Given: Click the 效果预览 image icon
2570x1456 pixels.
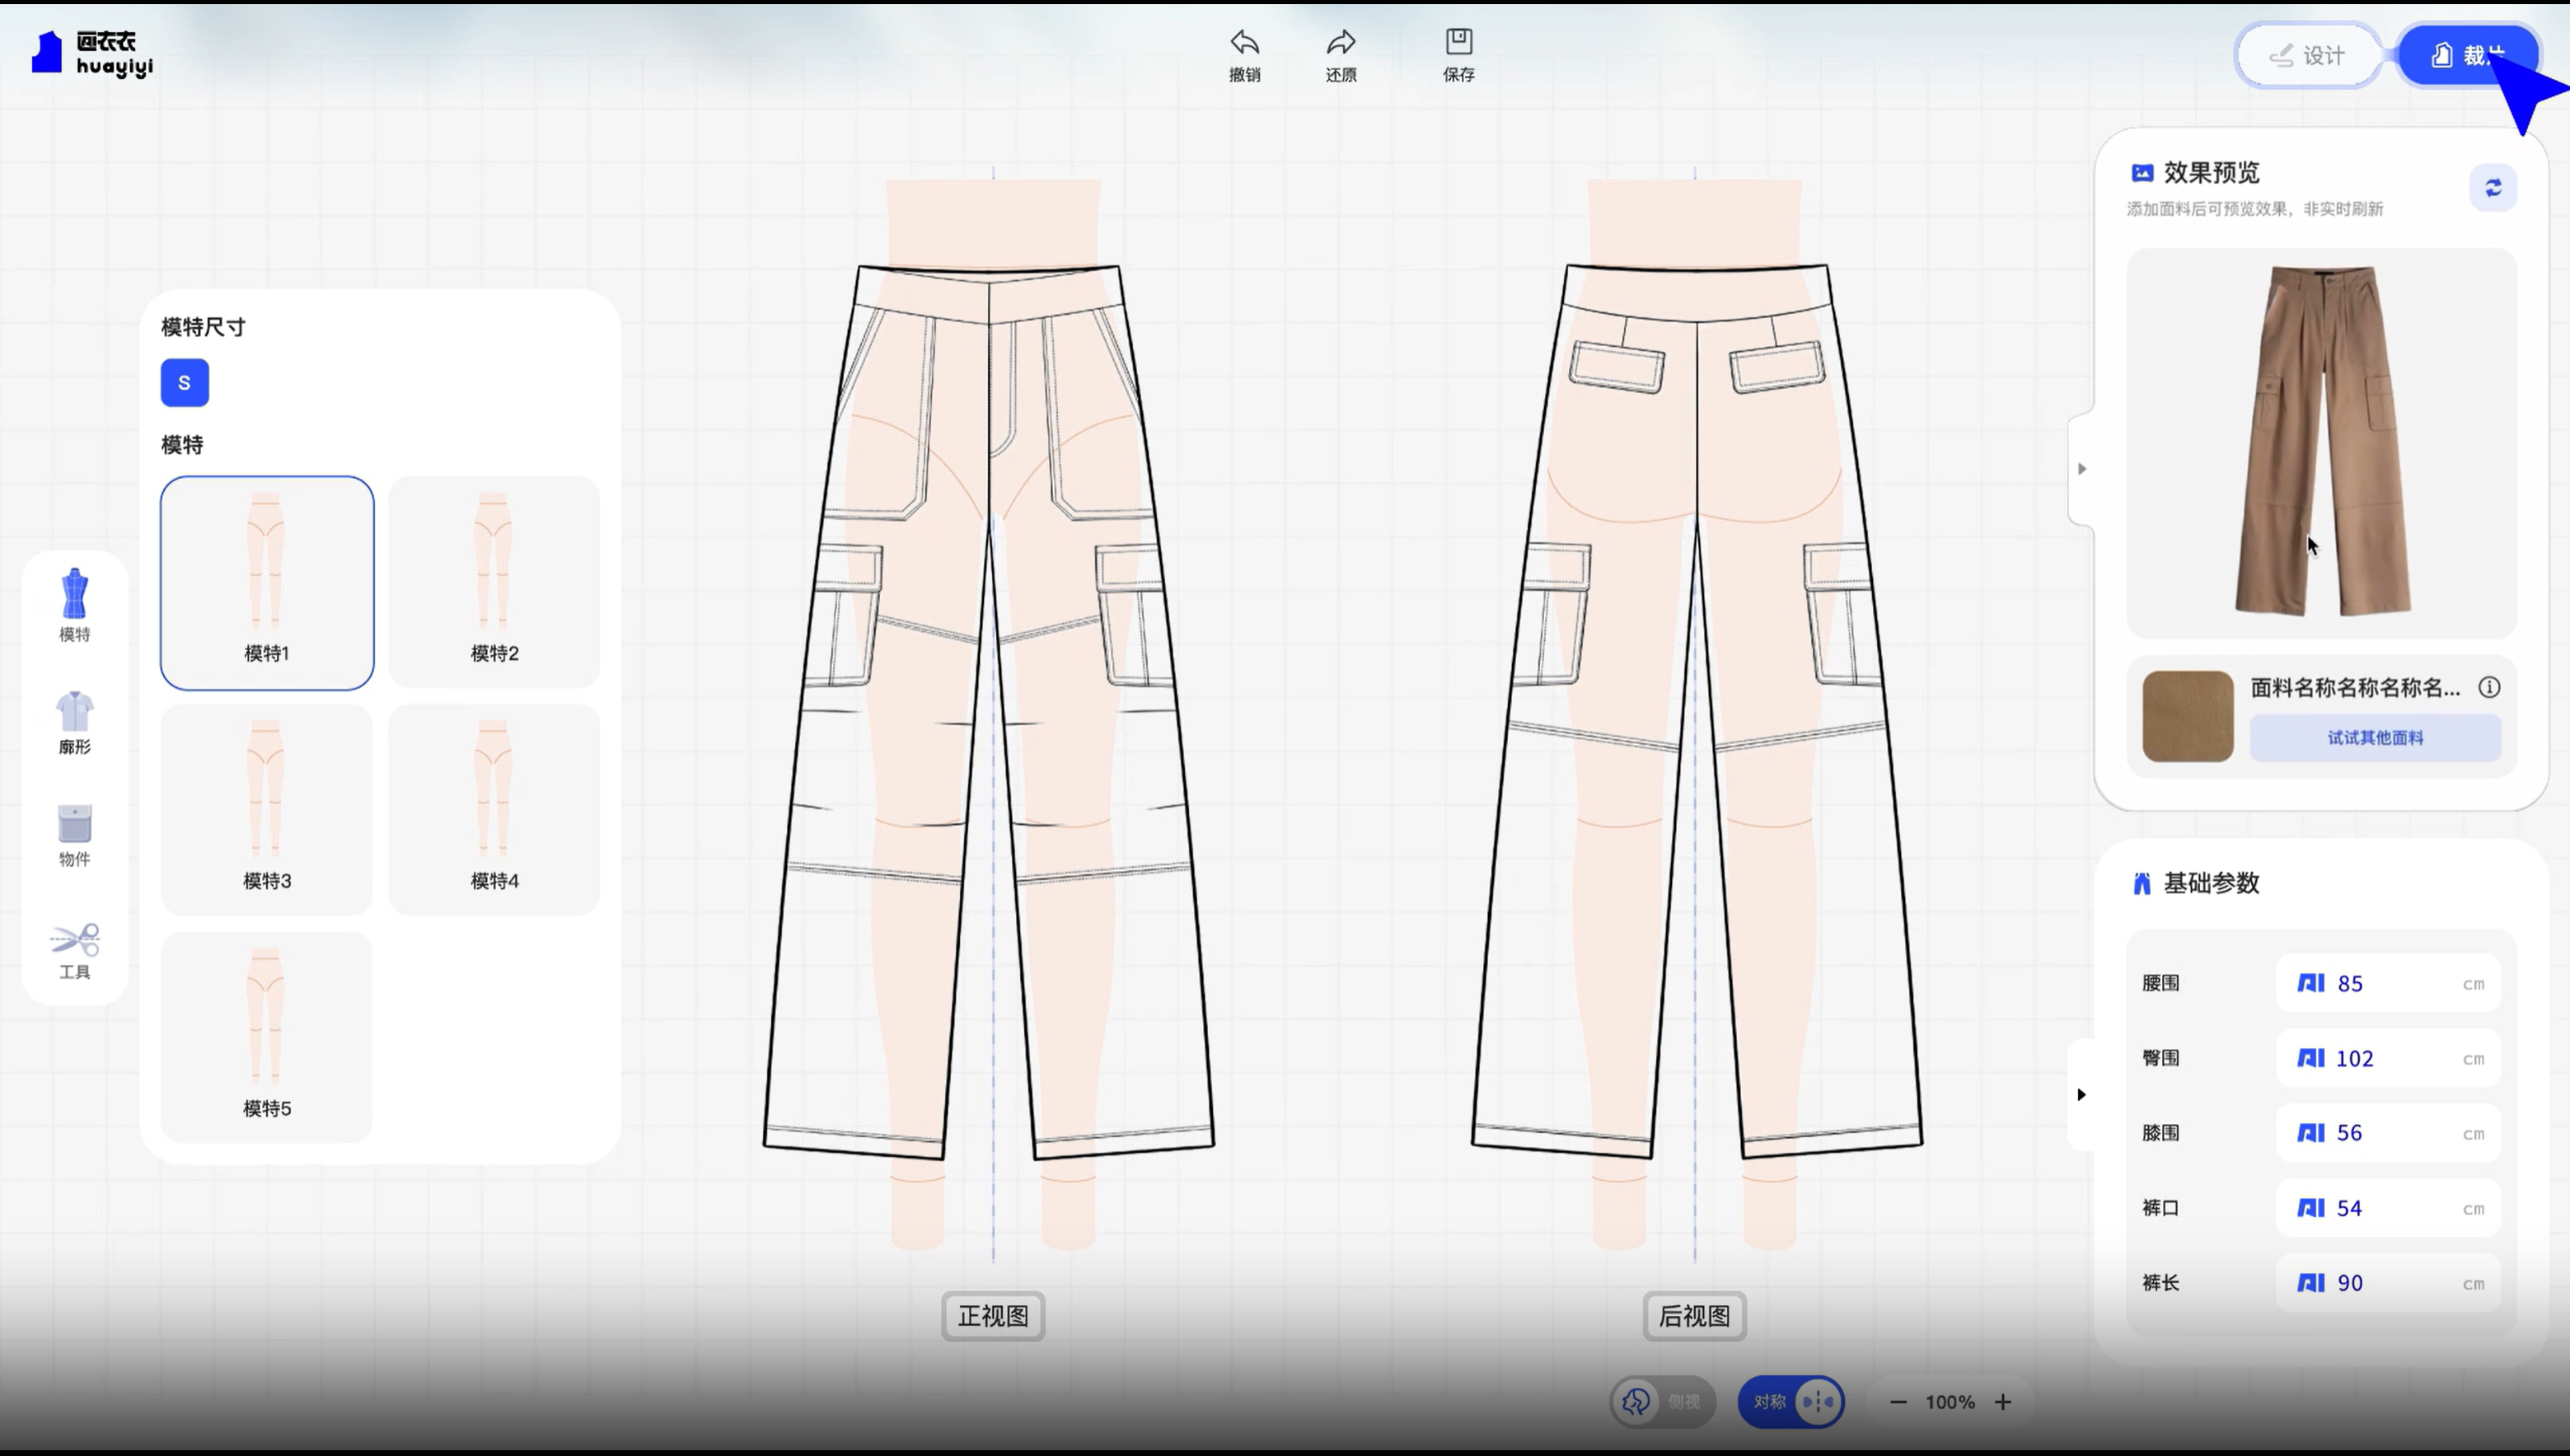Looking at the screenshot, I should point(2142,173).
